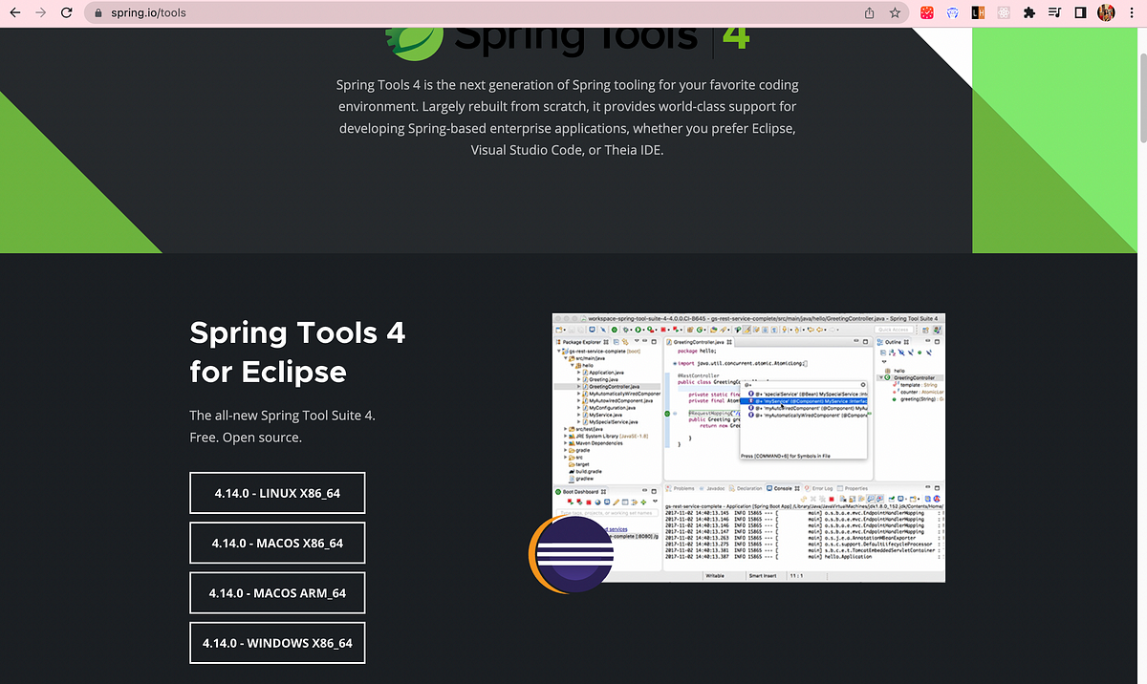Open the blue face extension icon

point(952,13)
